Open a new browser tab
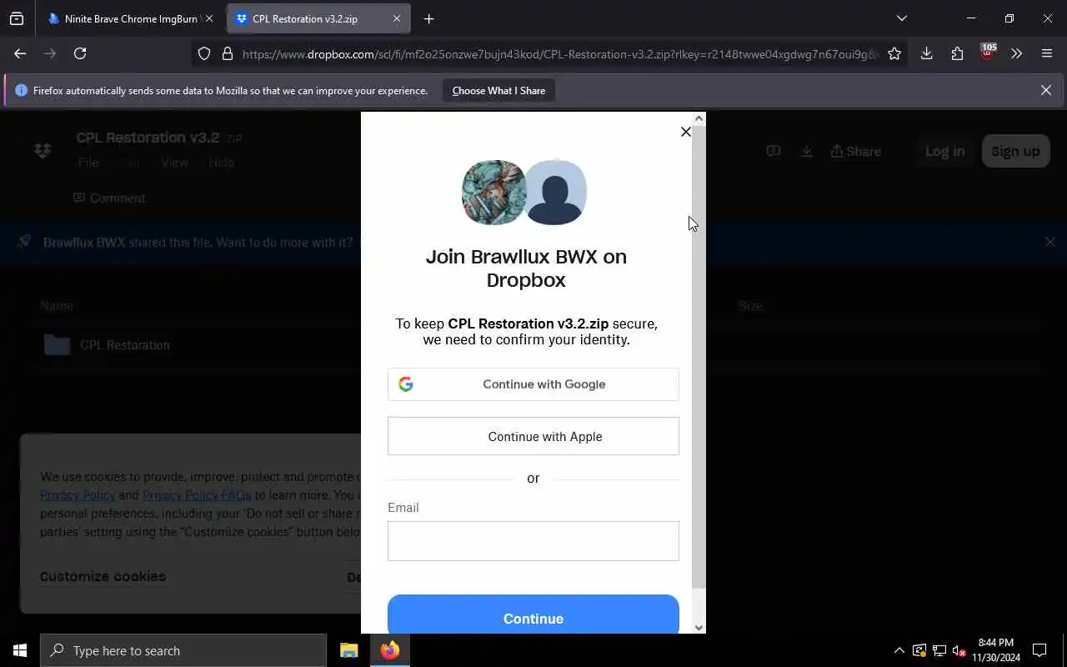 [428, 18]
